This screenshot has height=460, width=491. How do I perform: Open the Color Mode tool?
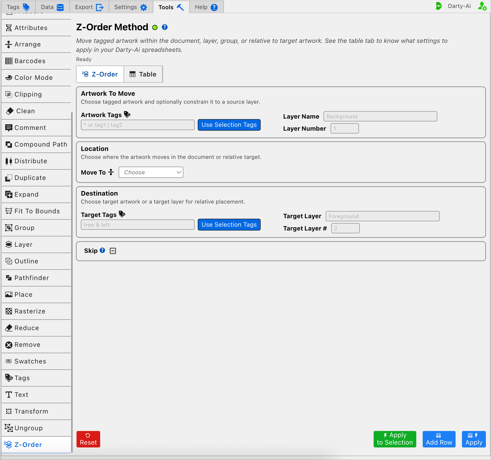pyautogui.click(x=36, y=78)
